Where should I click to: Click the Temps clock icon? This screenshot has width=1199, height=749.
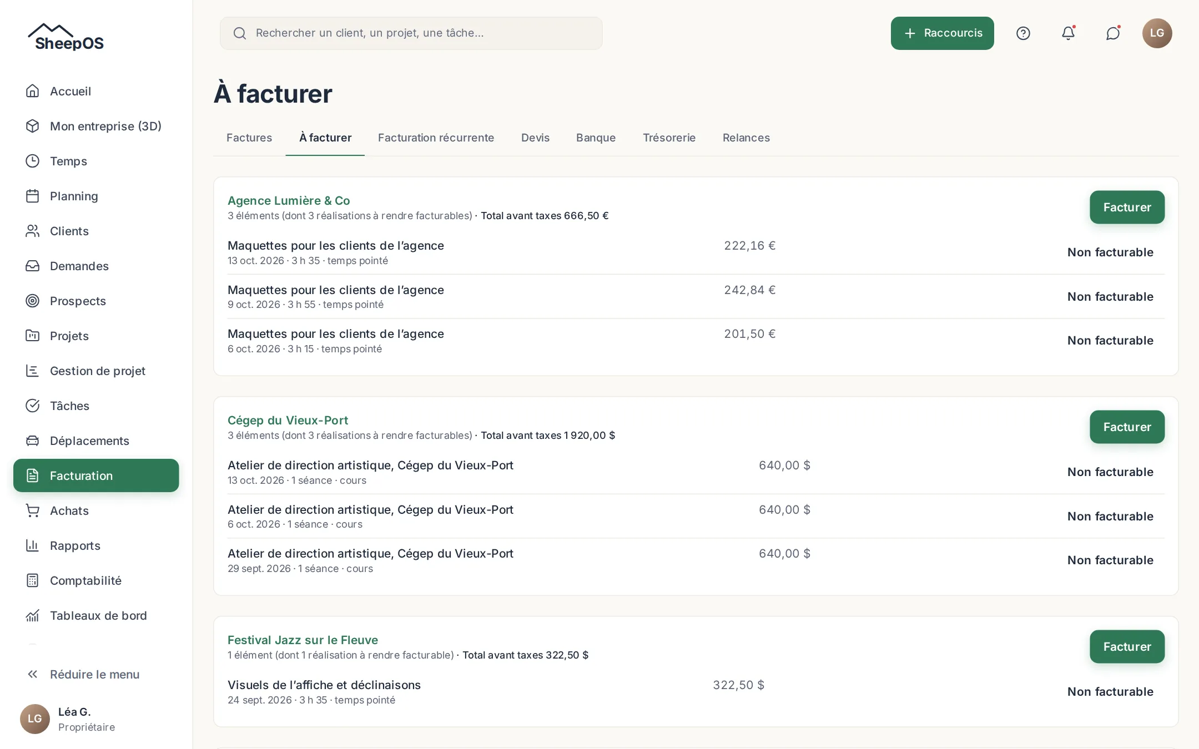pos(33,161)
